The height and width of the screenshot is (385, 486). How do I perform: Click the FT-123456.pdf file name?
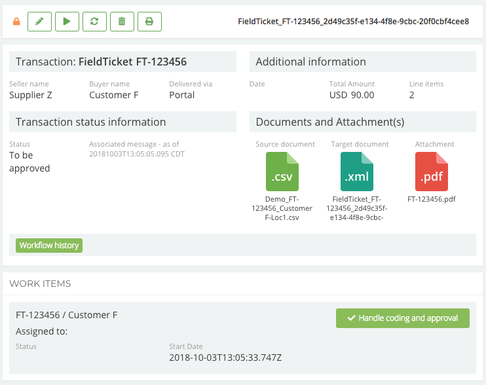pyautogui.click(x=431, y=200)
